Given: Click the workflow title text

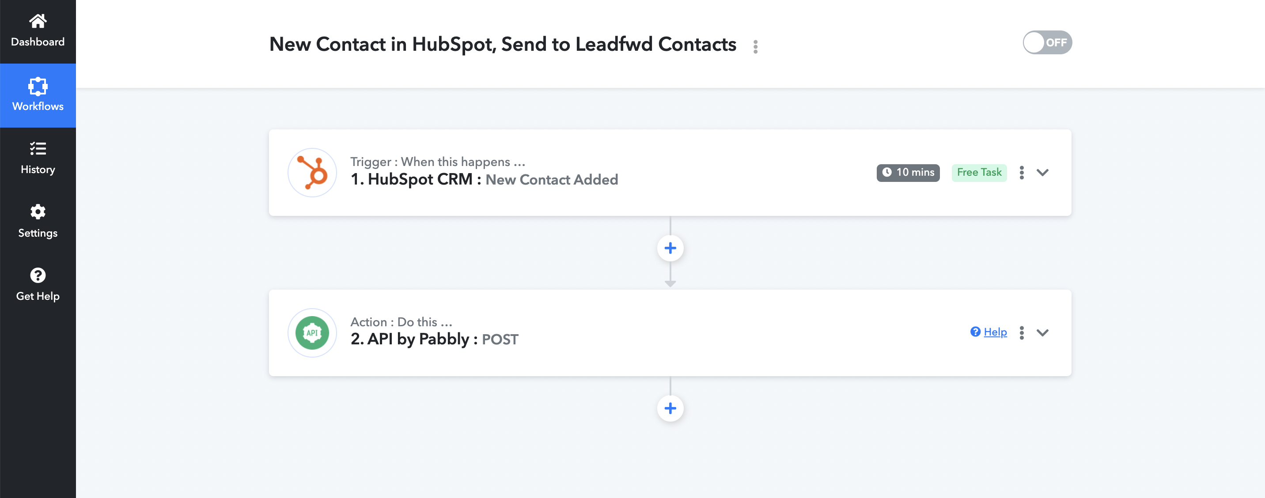Looking at the screenshot, I should tap(502, 44).
